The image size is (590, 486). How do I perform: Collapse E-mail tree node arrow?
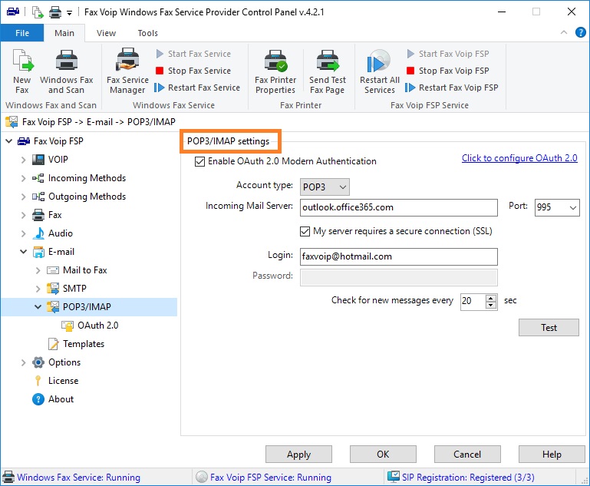coord(23,252)
